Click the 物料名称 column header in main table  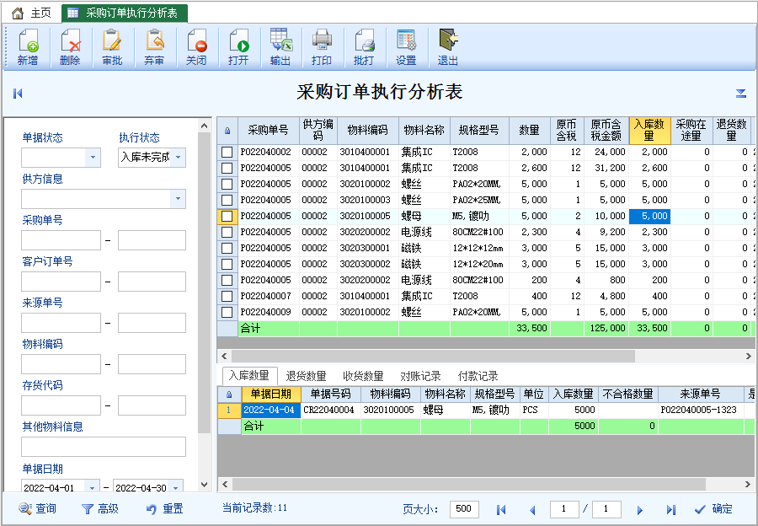tap(424, 131)
